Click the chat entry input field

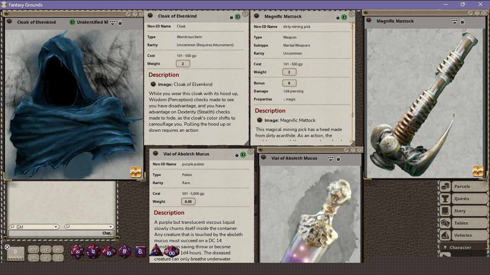click(x=61, y=233)
